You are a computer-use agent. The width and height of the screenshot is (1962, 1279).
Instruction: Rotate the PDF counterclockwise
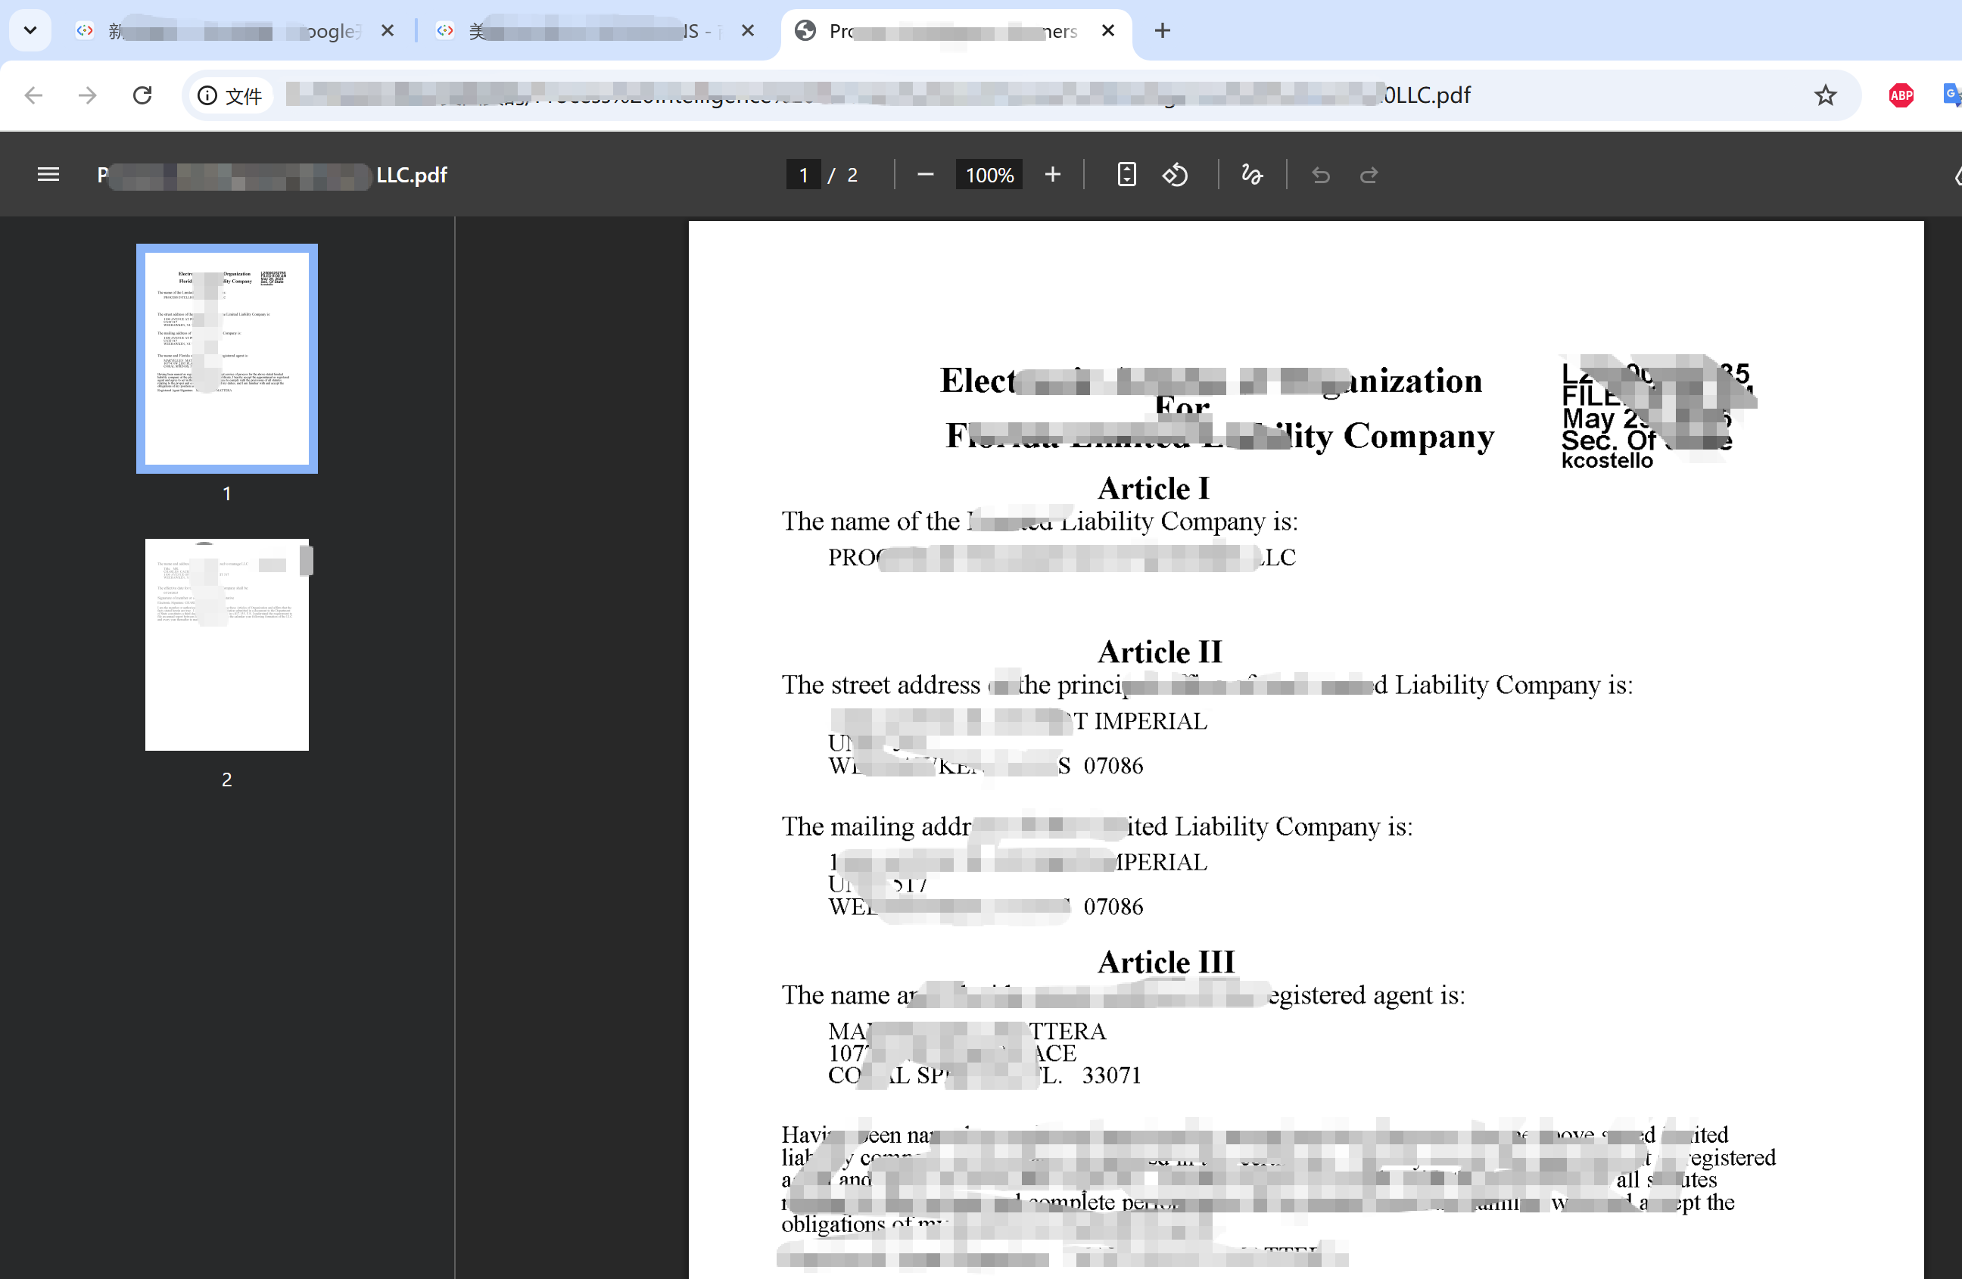(1175, 175)
